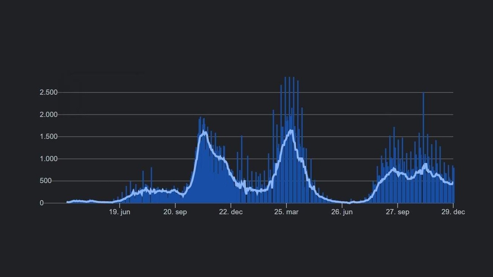Click the 2.000 y-axis label
This screenshot has height=277, width=493.
point(48,115)
